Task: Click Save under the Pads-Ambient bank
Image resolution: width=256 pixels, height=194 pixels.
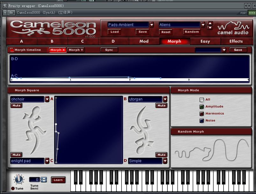Action: click(x=143, y=32)
